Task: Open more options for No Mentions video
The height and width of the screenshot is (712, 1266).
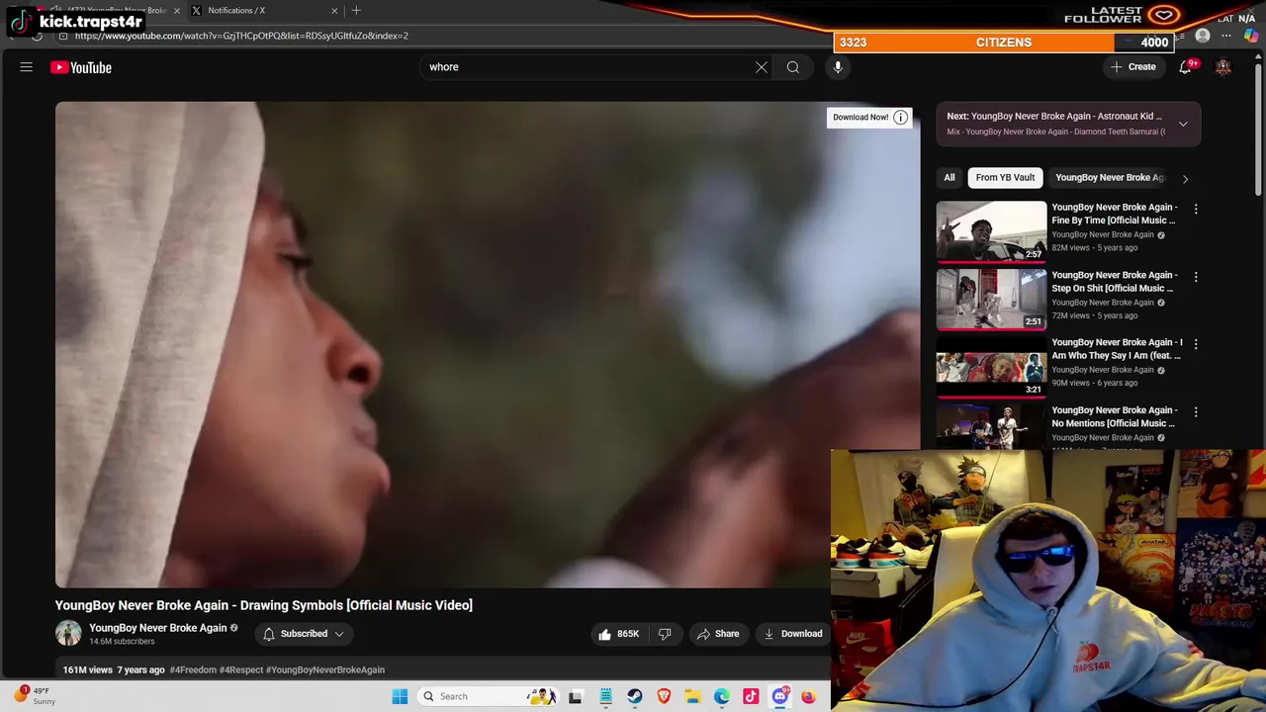Action: click(x=1196, y=411)
